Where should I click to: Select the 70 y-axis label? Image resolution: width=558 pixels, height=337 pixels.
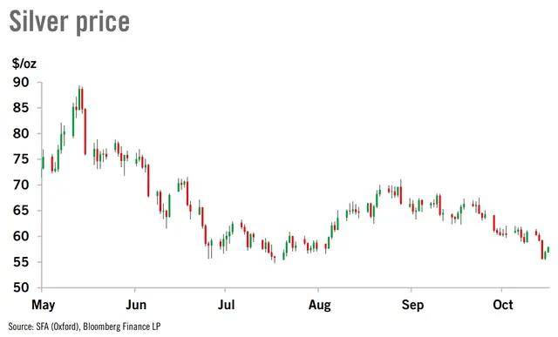21,185
